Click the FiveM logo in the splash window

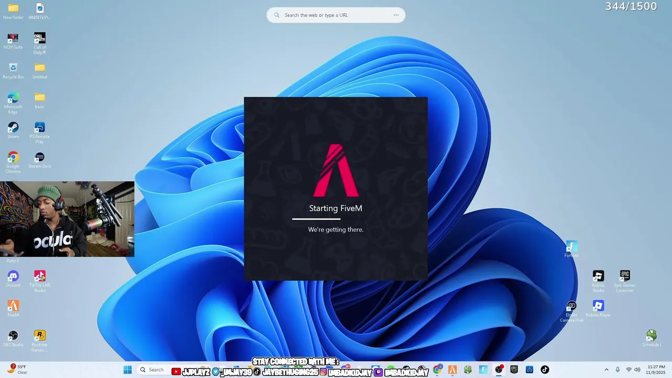pos(336,171)
